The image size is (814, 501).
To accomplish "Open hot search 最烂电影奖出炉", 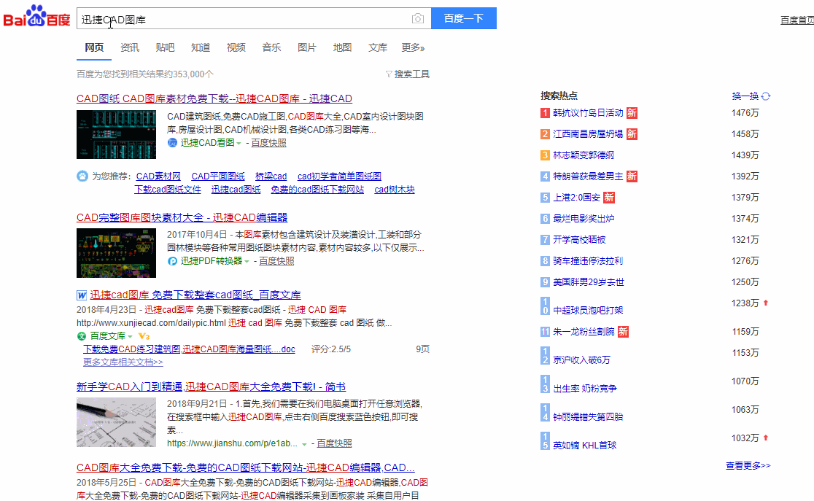I will coord(584,219).
